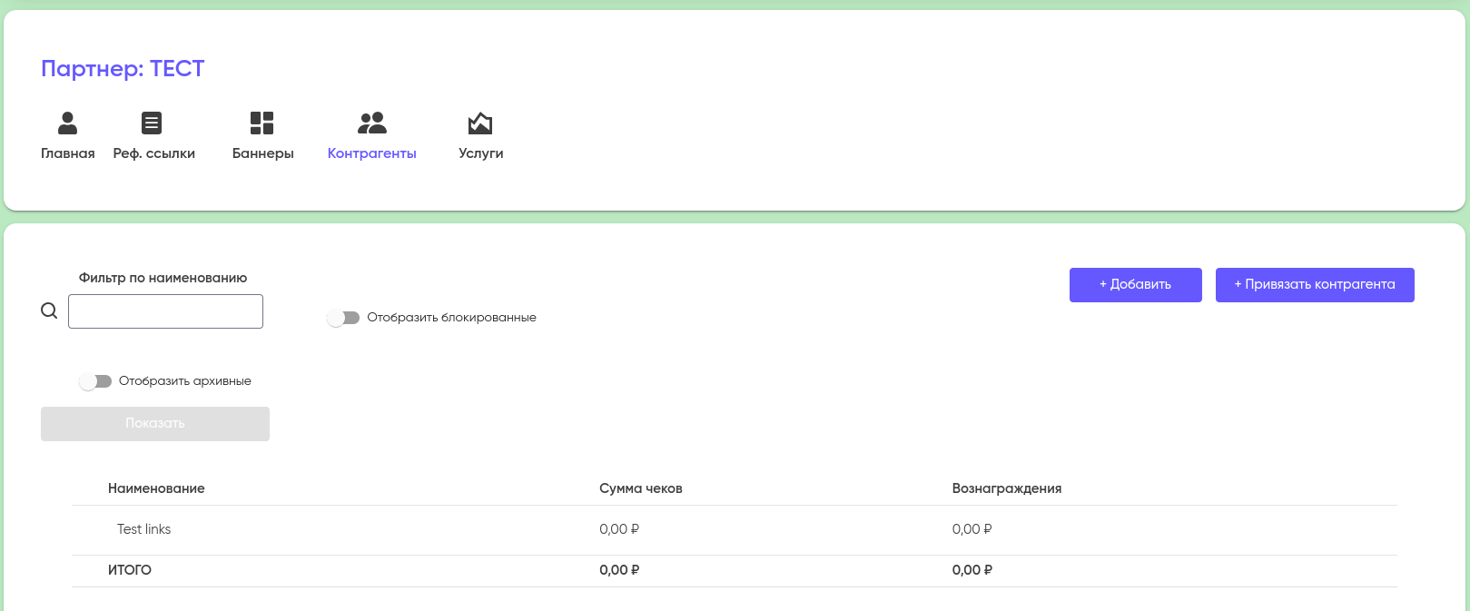Click Test links Вознаграждения value

click(x=972, y=529)
